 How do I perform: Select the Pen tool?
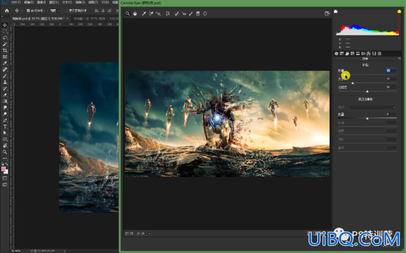[5, 120]
